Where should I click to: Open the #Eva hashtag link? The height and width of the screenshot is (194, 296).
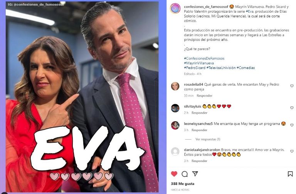coord(250,12)
